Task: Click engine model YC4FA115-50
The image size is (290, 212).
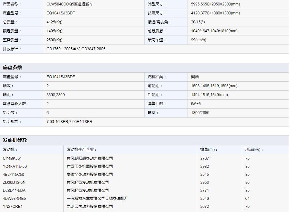Action: pyautogui.click(x=15, y=167)
